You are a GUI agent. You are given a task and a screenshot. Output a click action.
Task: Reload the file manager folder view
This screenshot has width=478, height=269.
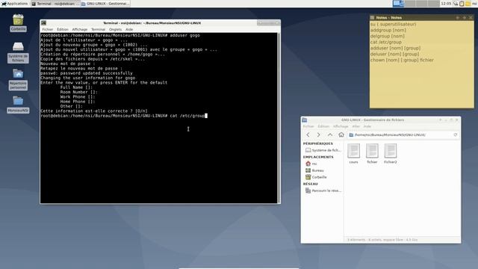coord(456,134)
